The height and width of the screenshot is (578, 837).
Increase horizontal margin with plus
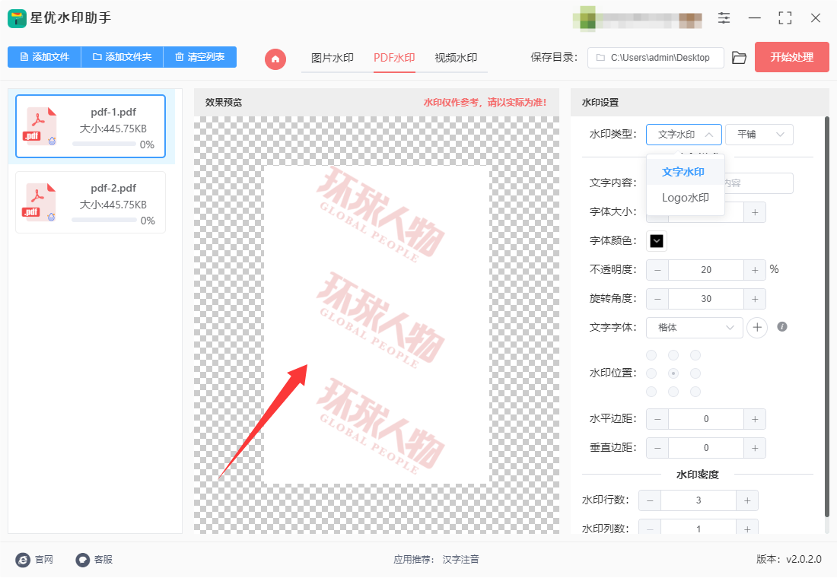click(755, 419)
